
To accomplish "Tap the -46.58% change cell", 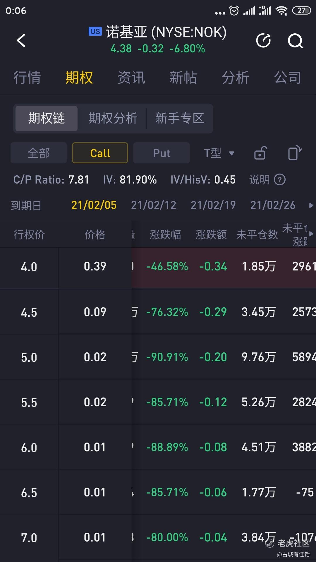I will tap(167, 266).
